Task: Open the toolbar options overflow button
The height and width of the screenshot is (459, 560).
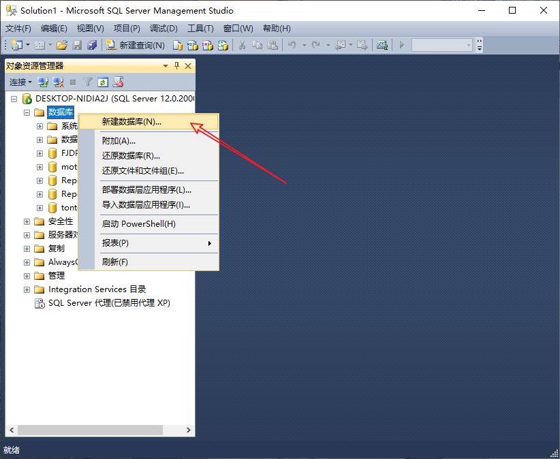Action: (480, 45)
